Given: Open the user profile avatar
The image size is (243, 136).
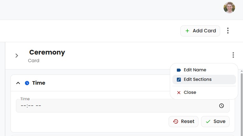Looking at the screenshot, I should [229, 8].
